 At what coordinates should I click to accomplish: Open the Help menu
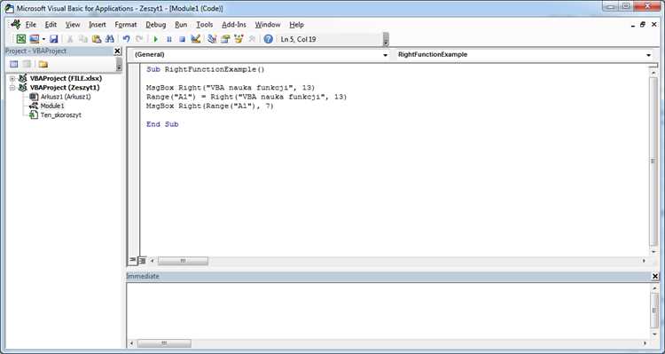(296, 25)
